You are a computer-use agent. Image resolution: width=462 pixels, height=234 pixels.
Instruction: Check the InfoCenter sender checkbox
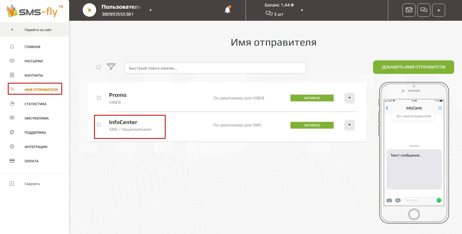99,125
